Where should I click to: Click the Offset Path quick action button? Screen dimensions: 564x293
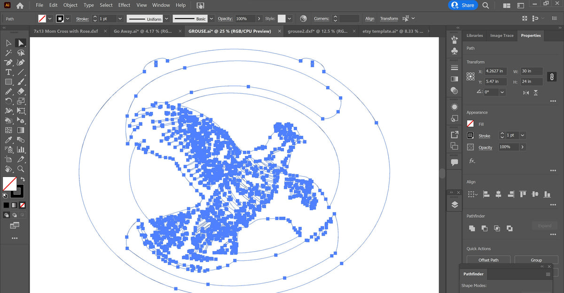tap(489, 260)
